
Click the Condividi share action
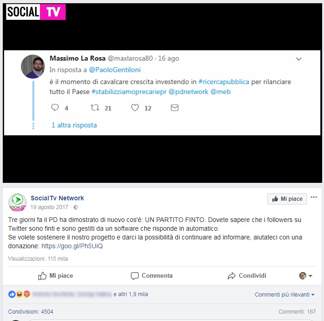(247, 276)
